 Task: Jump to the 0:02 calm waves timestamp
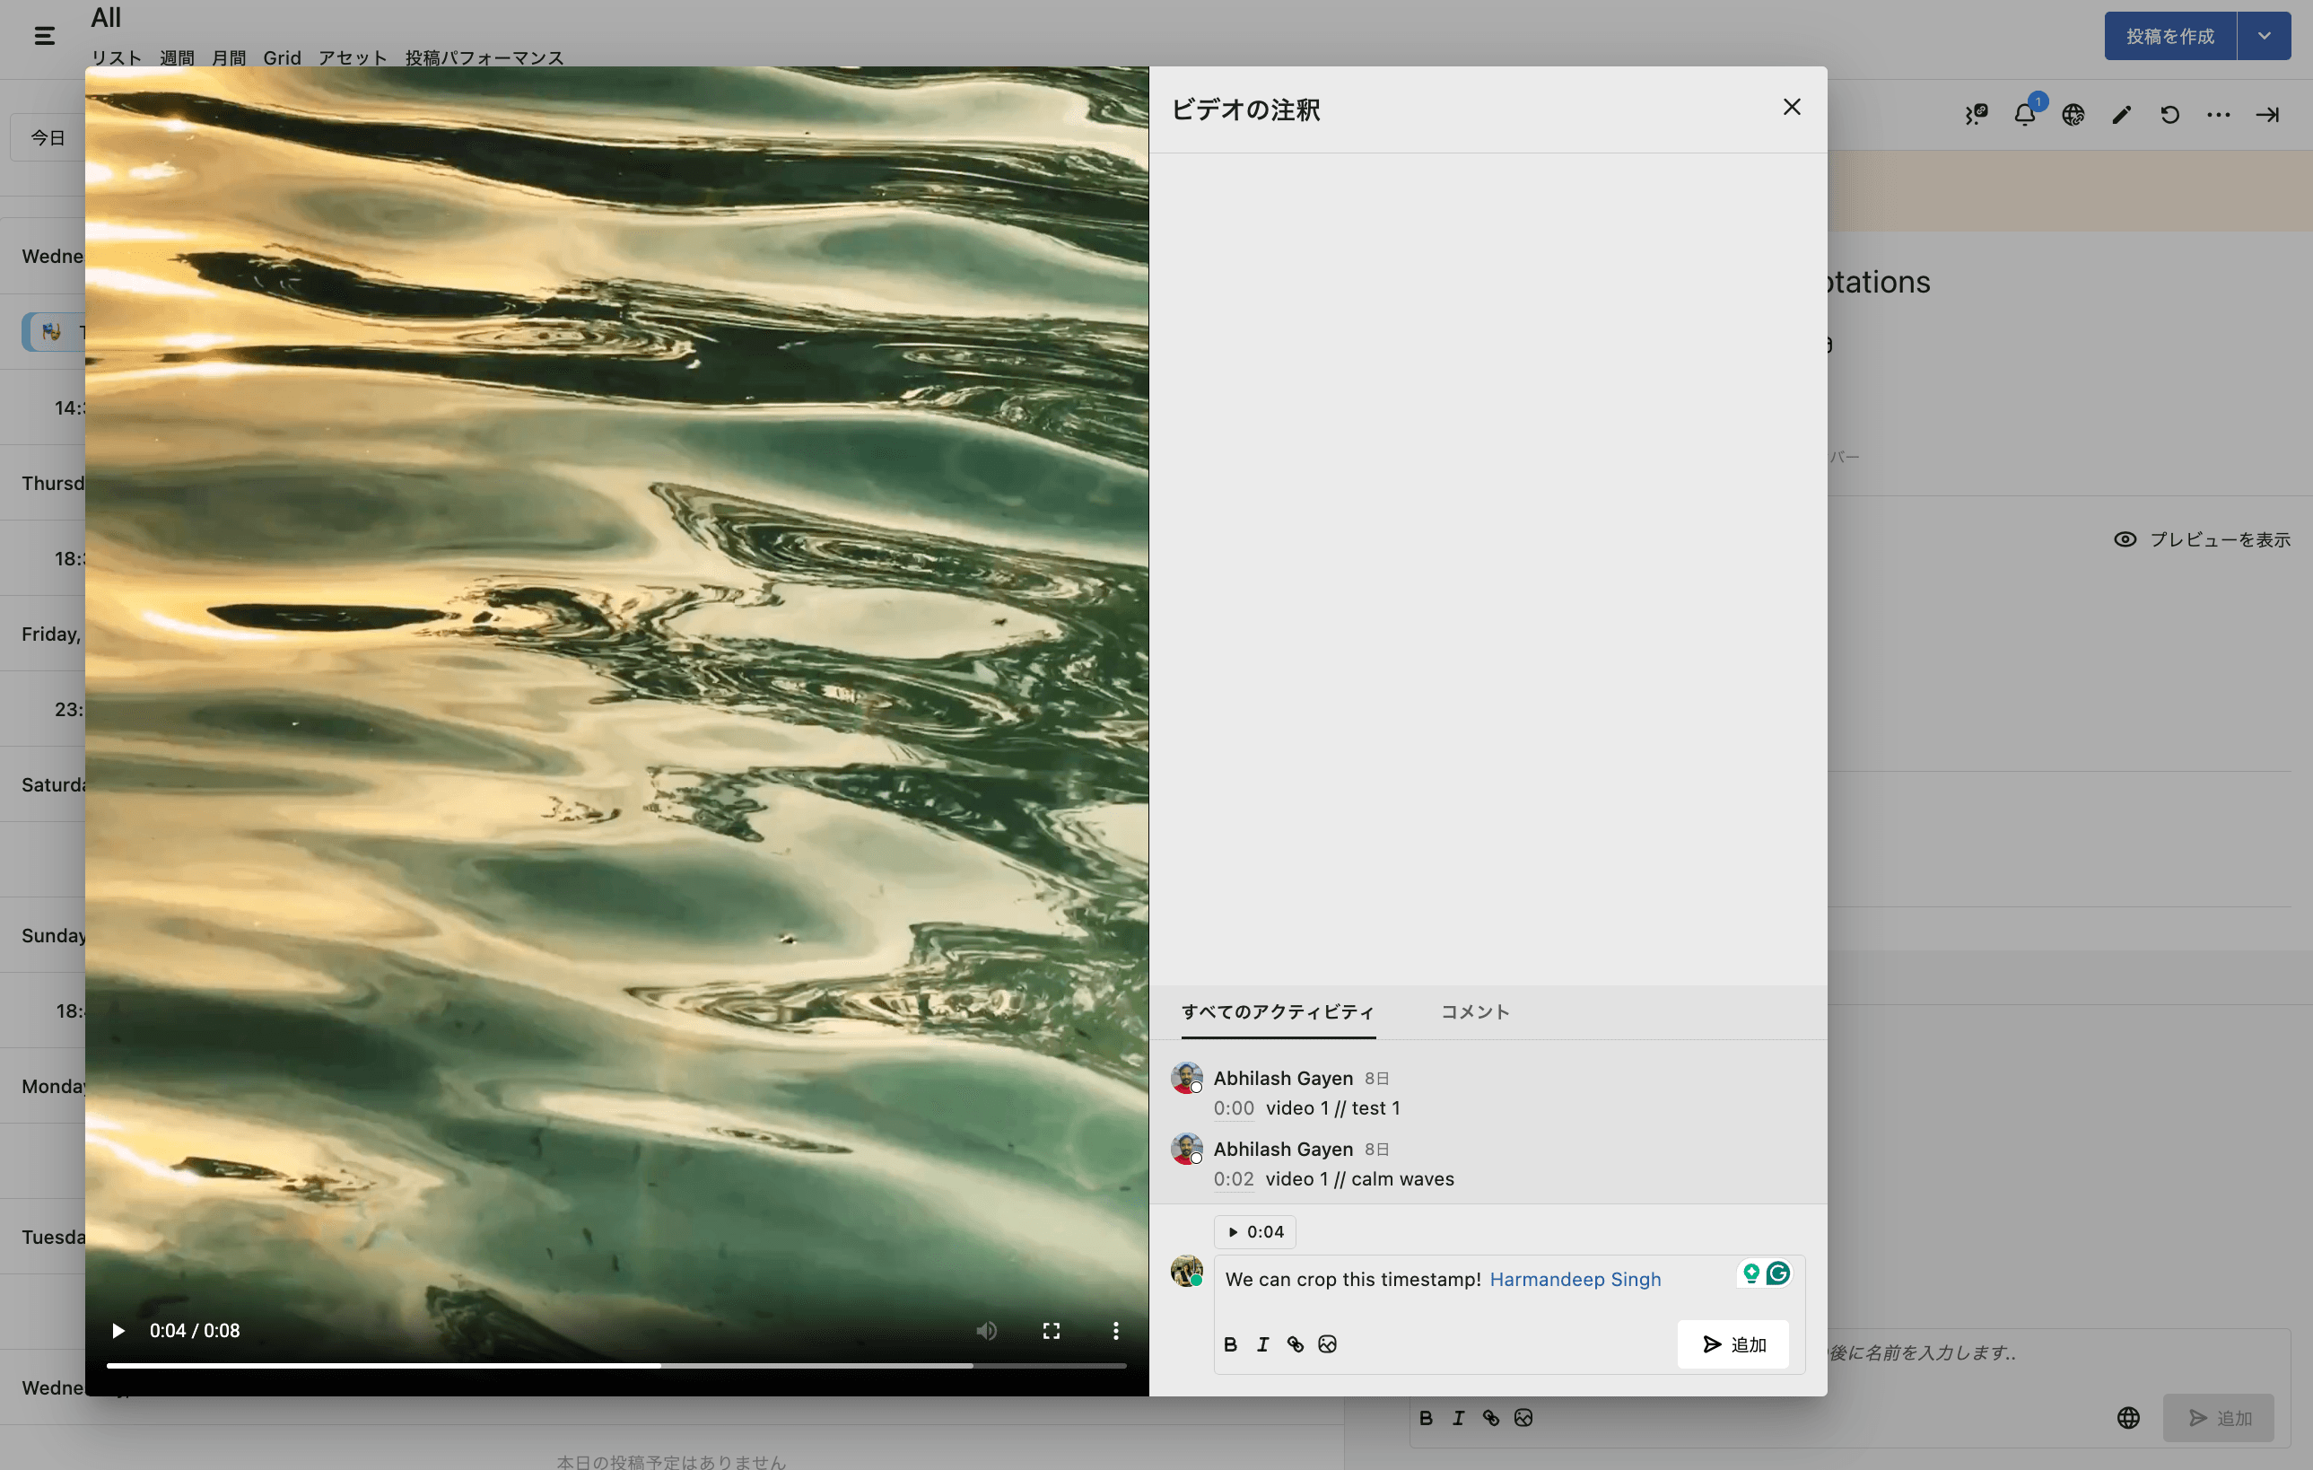[x=1234, y=1179]
